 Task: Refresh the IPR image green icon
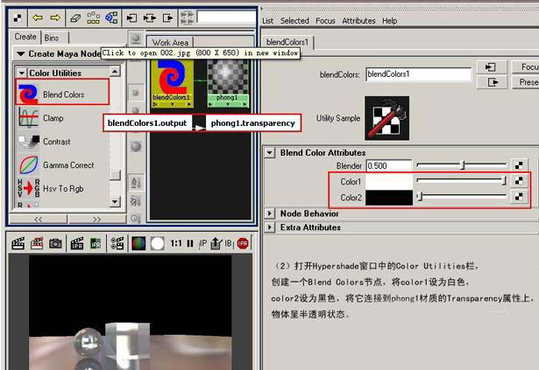96,244
